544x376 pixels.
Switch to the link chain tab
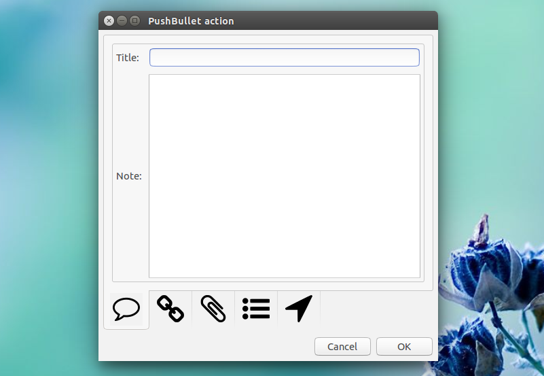coord(170,309)
